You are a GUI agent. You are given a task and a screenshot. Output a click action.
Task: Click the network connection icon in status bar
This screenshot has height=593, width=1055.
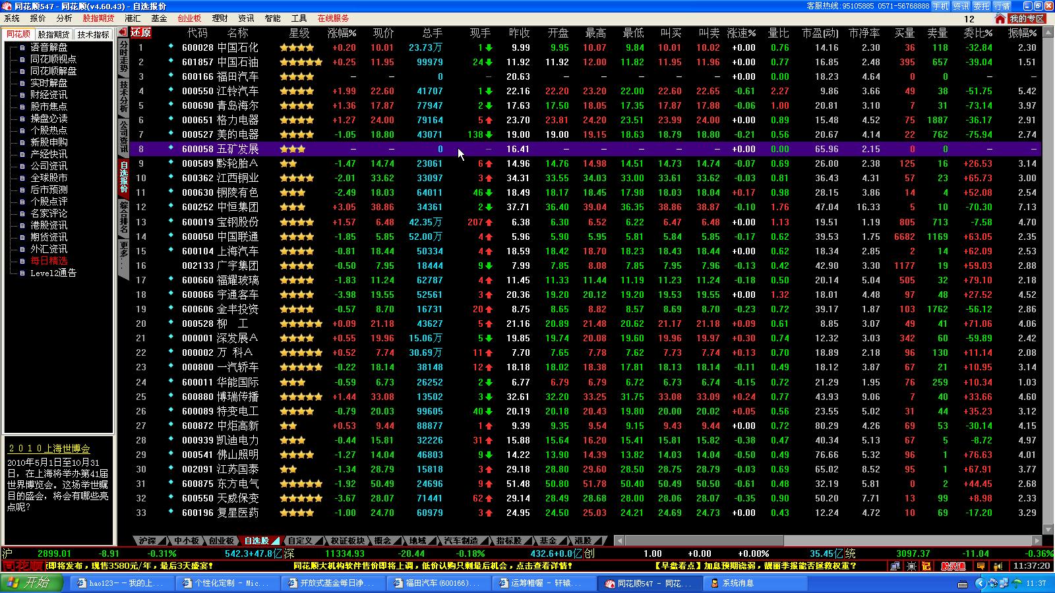pyautogui.click(x=895, y=566)
